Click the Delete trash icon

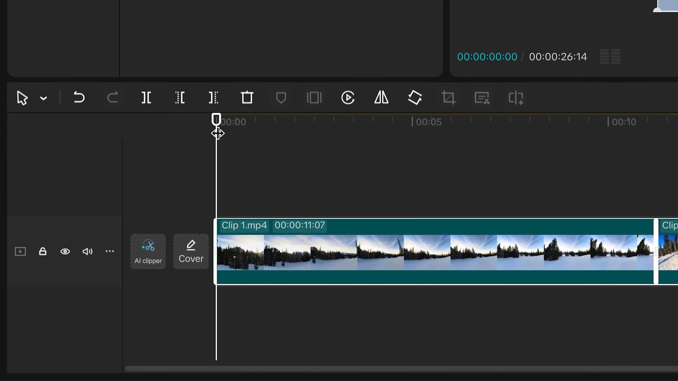click(x=247, y=98)
